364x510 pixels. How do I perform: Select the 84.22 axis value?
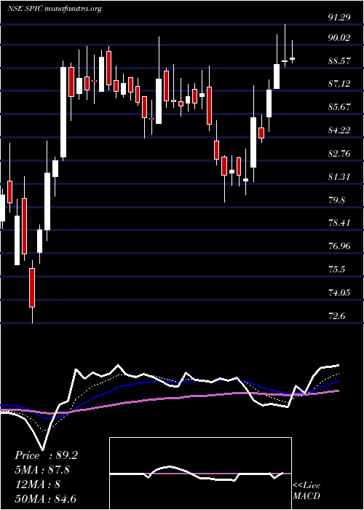coord(339,130)
